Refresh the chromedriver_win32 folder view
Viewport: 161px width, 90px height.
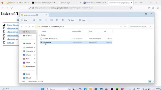(125, 26)
